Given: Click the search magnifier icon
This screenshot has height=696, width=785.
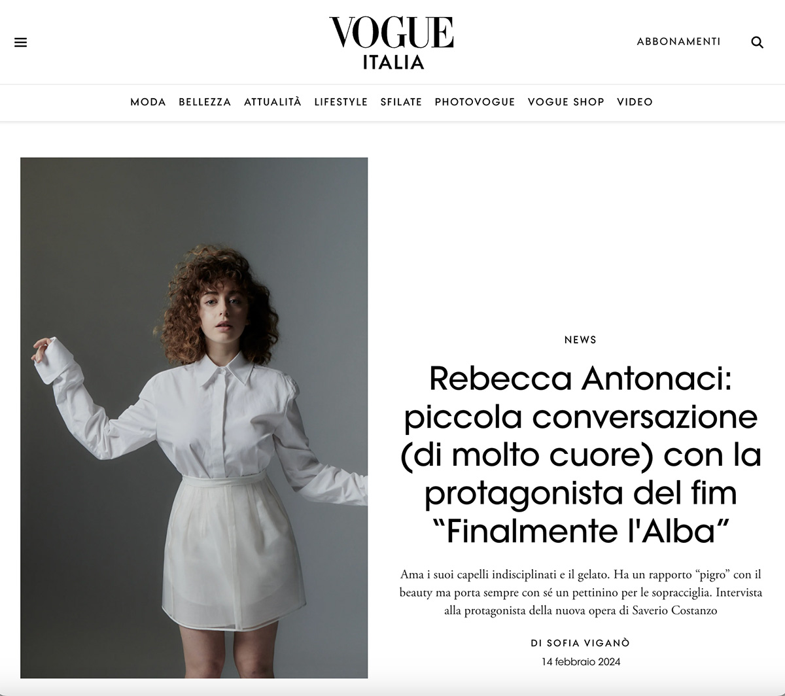Looking at the screenshot, I should tap(757, 43).
